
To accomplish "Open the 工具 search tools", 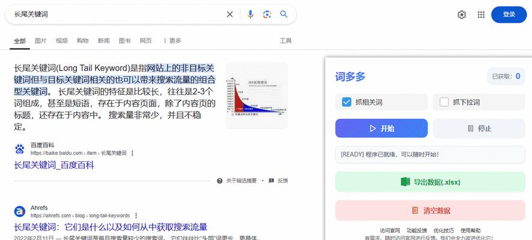I will [x=286, y=41].
